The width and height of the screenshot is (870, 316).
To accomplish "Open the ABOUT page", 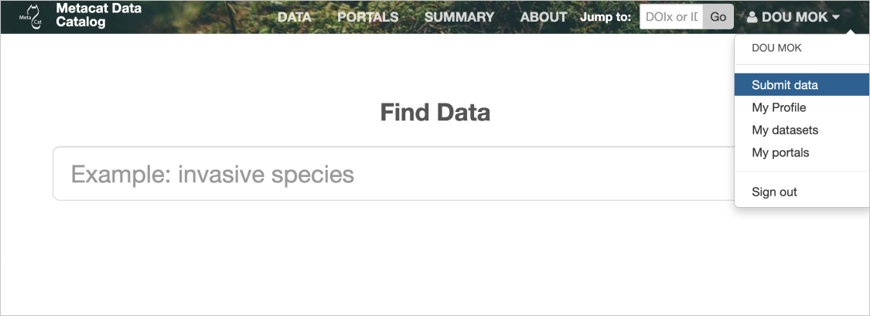I will click(x=544, y=17).
